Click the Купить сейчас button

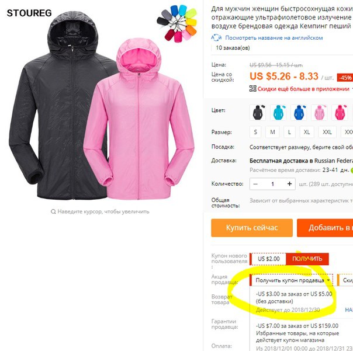[x=252, y=228]
